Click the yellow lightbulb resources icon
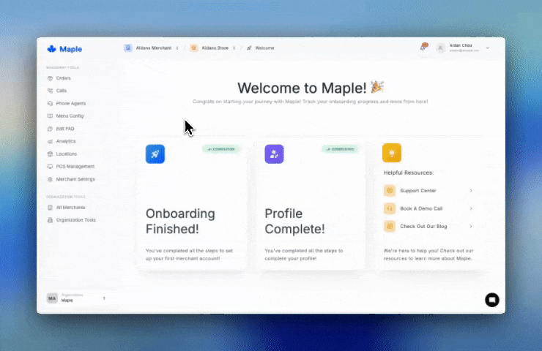 click(x=392, y=153)
